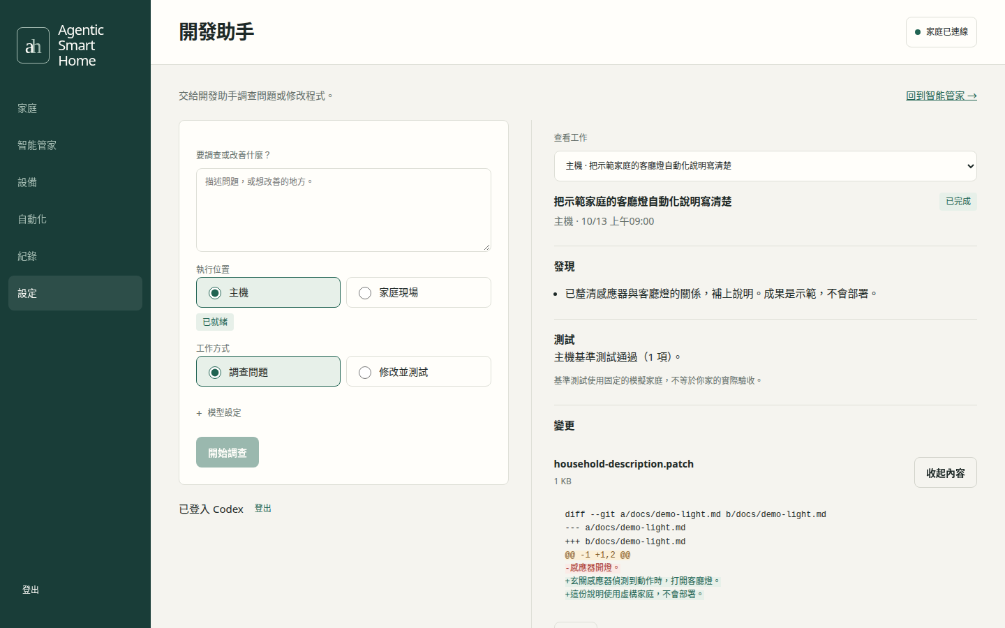The image size is (1005, 628).
Task: Click the '主機 · 10/13 上午09:00' timestamp
Action: tap(604, 221)
